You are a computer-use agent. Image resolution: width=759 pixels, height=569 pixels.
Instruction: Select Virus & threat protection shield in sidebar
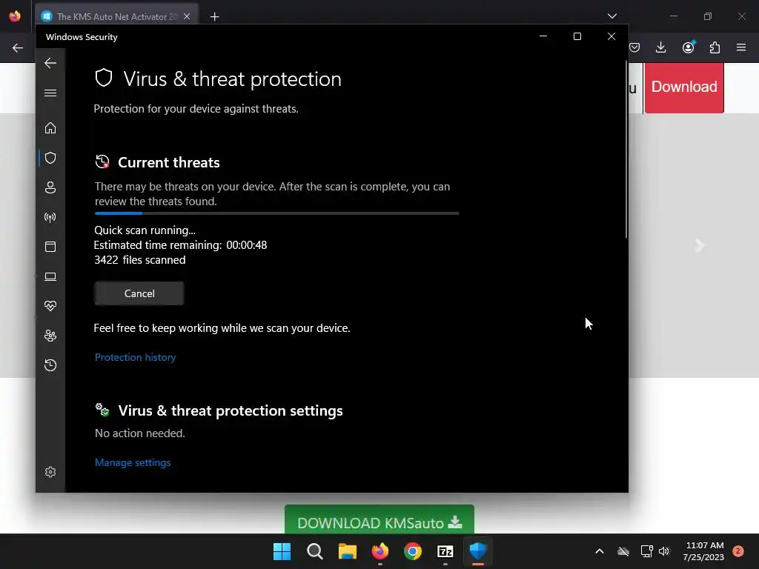point(50,158)
